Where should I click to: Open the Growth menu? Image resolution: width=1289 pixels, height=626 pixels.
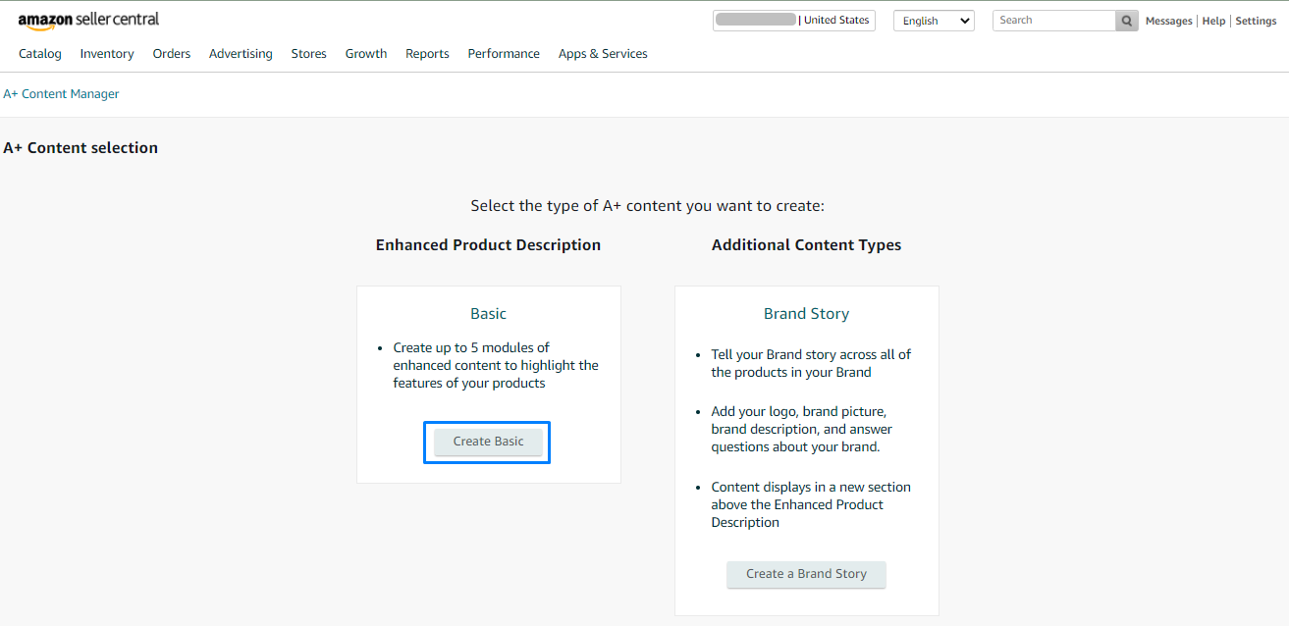[x=366, y=54]
